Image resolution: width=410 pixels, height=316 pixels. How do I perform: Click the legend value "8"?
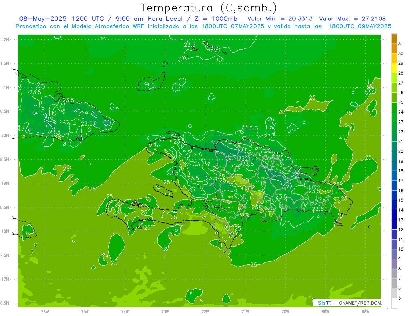[x=400, y=269]
